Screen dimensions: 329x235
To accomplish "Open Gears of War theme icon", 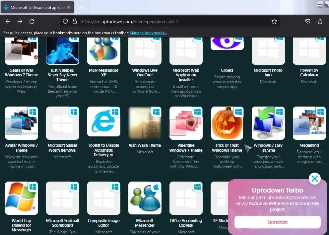I will click(x=22, y=51).
